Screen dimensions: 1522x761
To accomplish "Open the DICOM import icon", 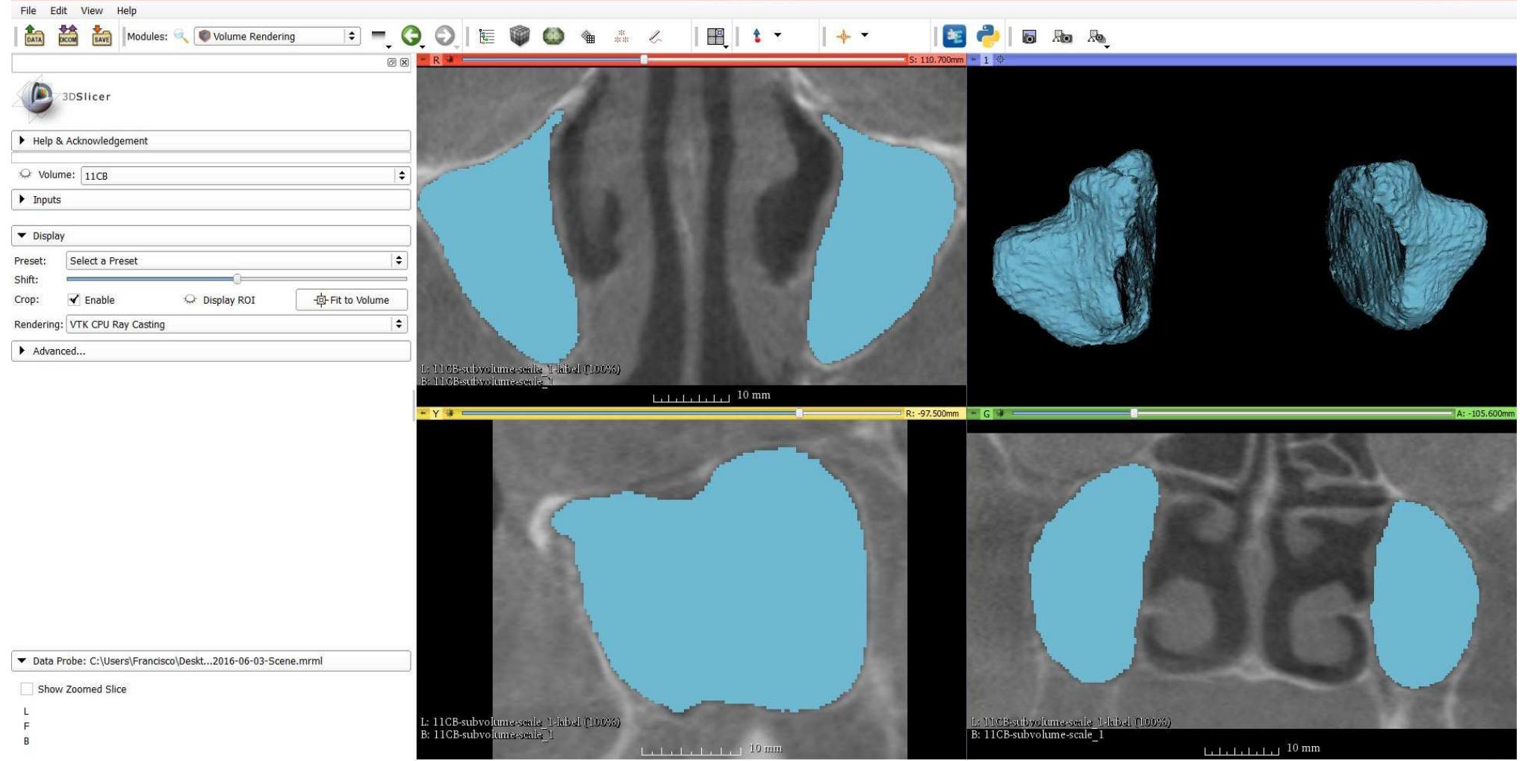I will (x=68, y=36).
